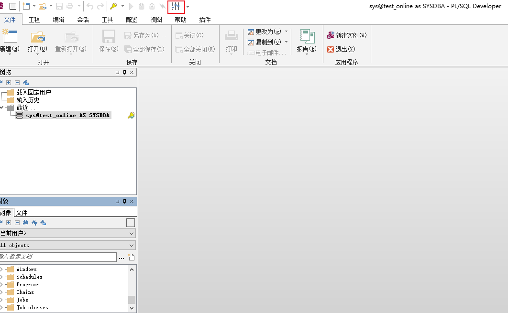Click the 更改为 ribbon icon
Screen dimensions: 508x313
pyautogui.click(x=251, y=32)
